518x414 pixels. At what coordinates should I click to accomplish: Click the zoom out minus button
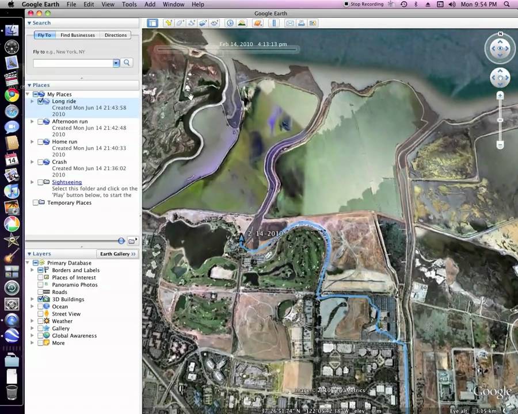pos(500,144)
